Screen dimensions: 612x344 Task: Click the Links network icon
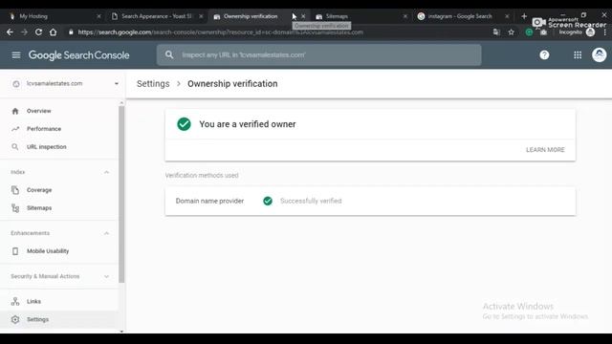[15, 301]
